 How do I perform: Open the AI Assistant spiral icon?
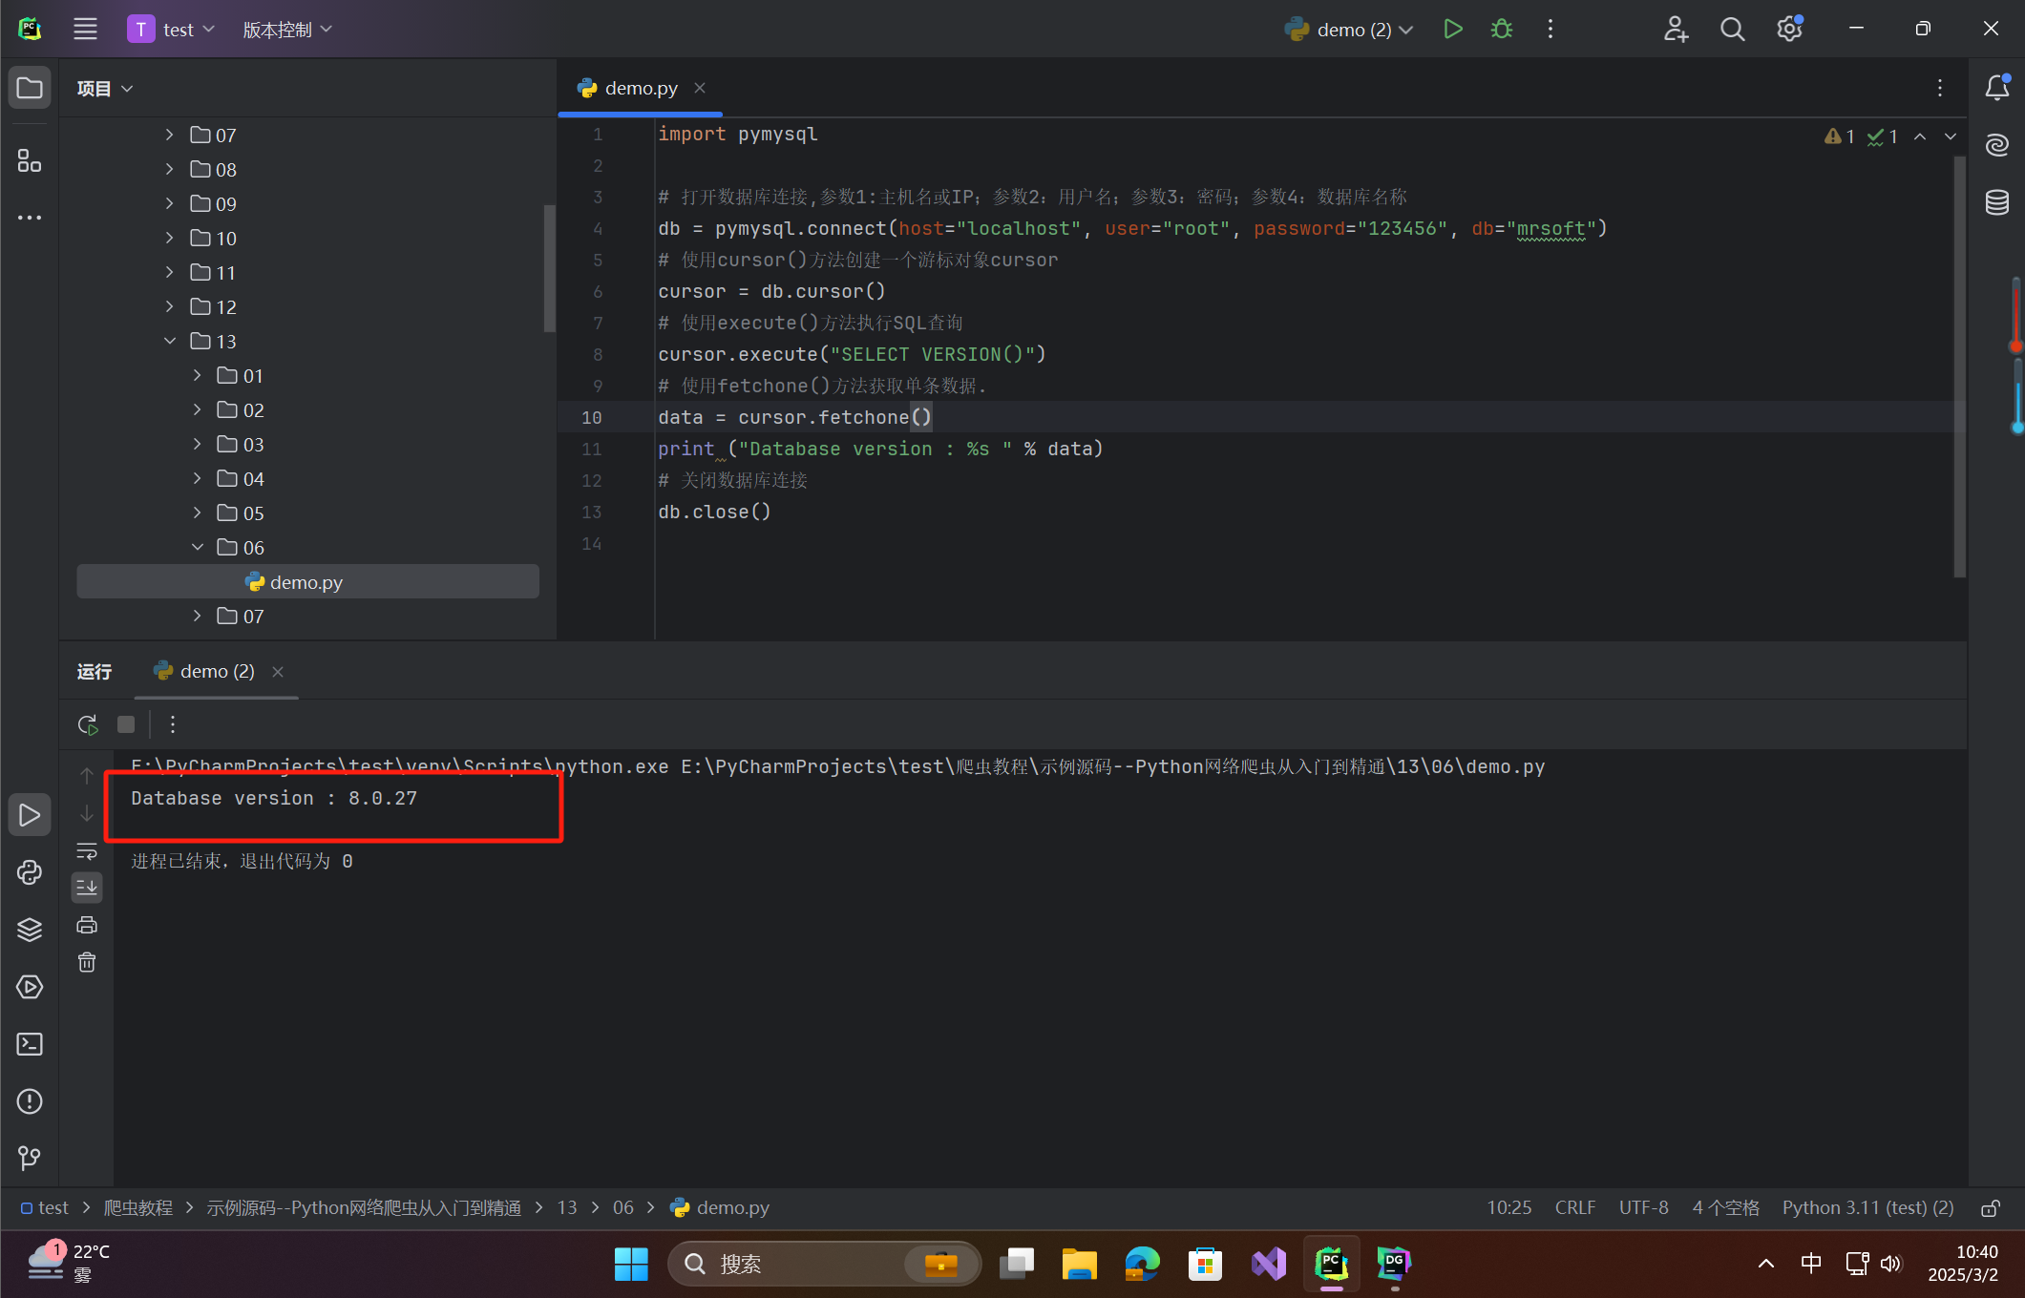(x=1996, y=145)
